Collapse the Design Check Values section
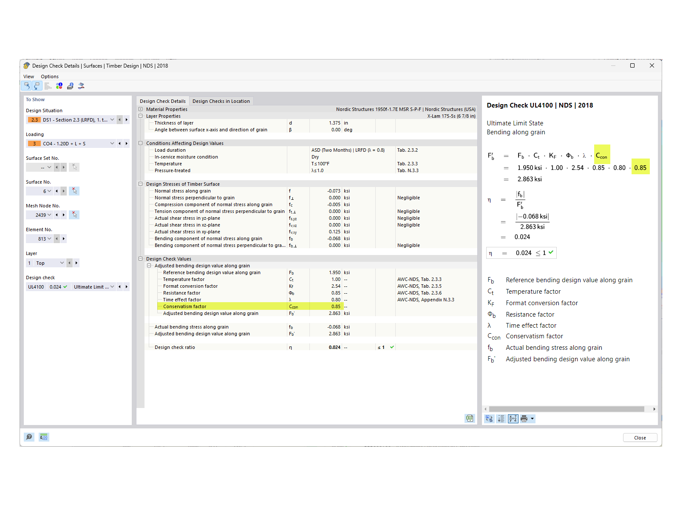This screenshot has width=680, height=510. tap(141, 259)
